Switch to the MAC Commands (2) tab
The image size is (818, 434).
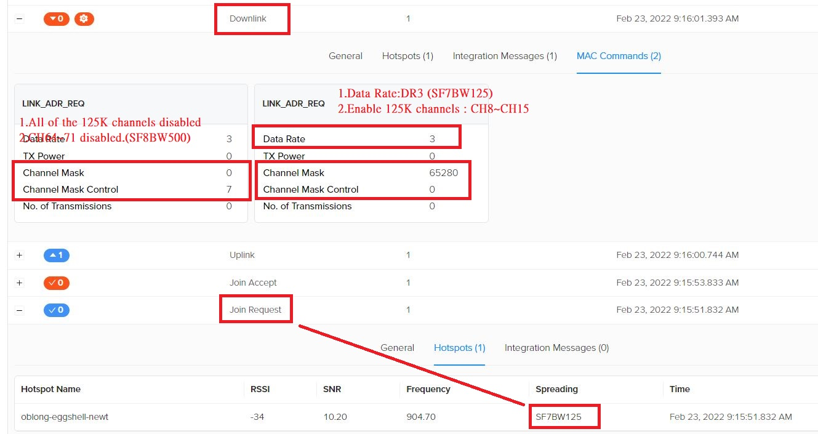[x=618, y=55]
